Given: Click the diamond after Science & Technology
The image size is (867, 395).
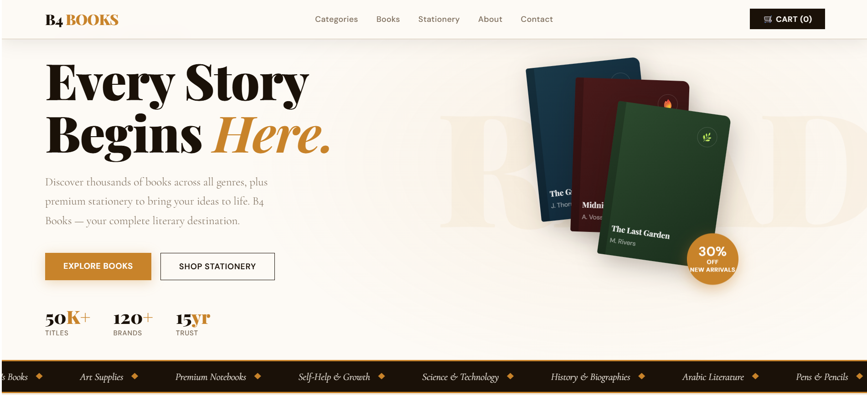Looking at the screenshot, I should point(510,376).
